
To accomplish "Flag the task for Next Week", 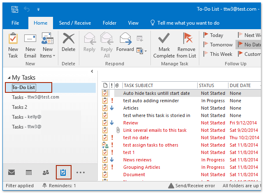I will coord(249,35).
